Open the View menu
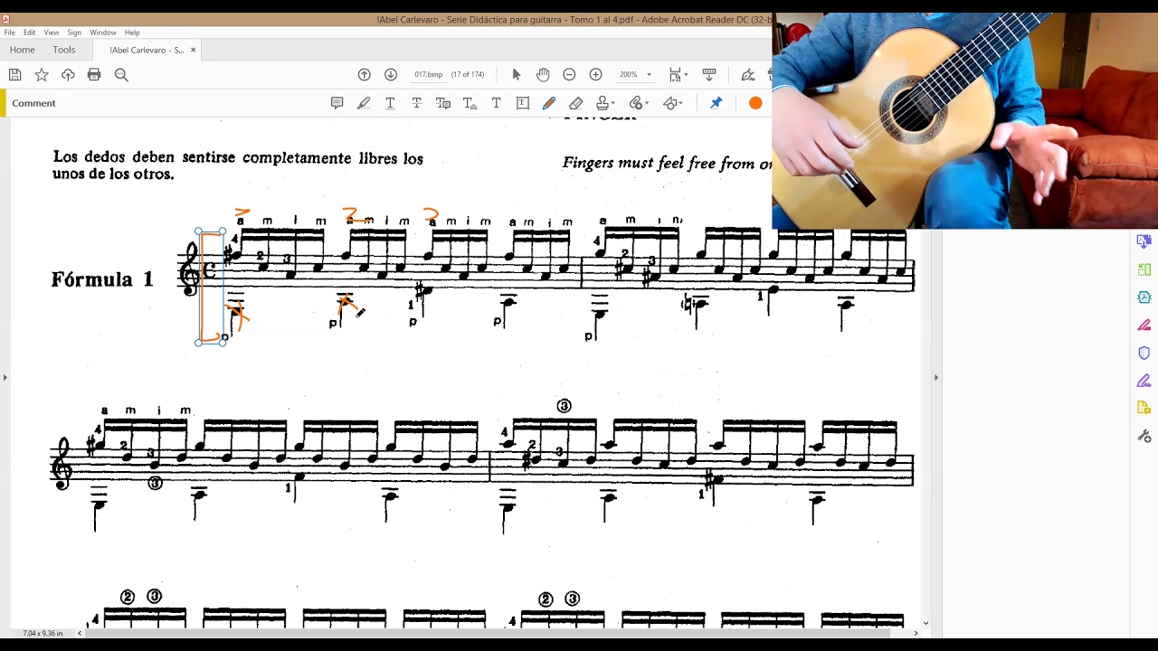The width and height of the screenshot is (1158, 651). 52,33
